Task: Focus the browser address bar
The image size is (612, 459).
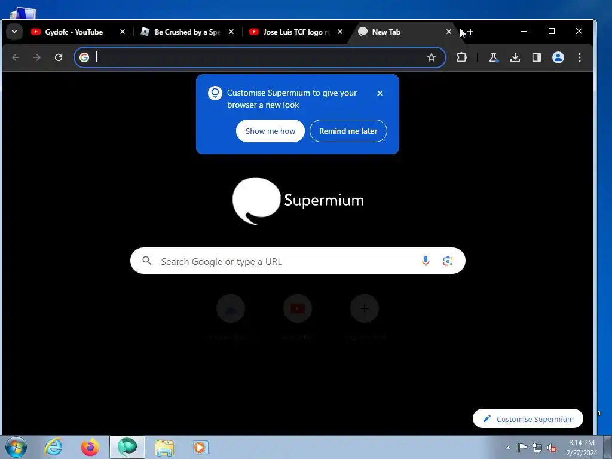Action: (259, 57)
